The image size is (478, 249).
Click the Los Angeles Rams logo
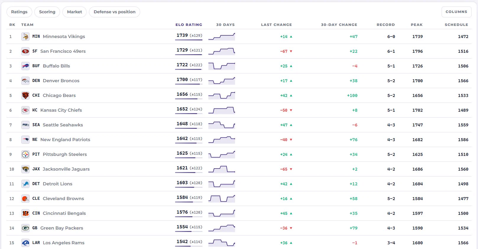pyautogui.click(x=25, y=243)
